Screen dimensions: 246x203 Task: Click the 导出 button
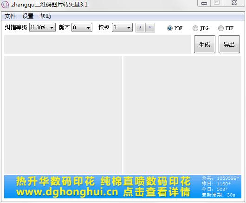229,44
